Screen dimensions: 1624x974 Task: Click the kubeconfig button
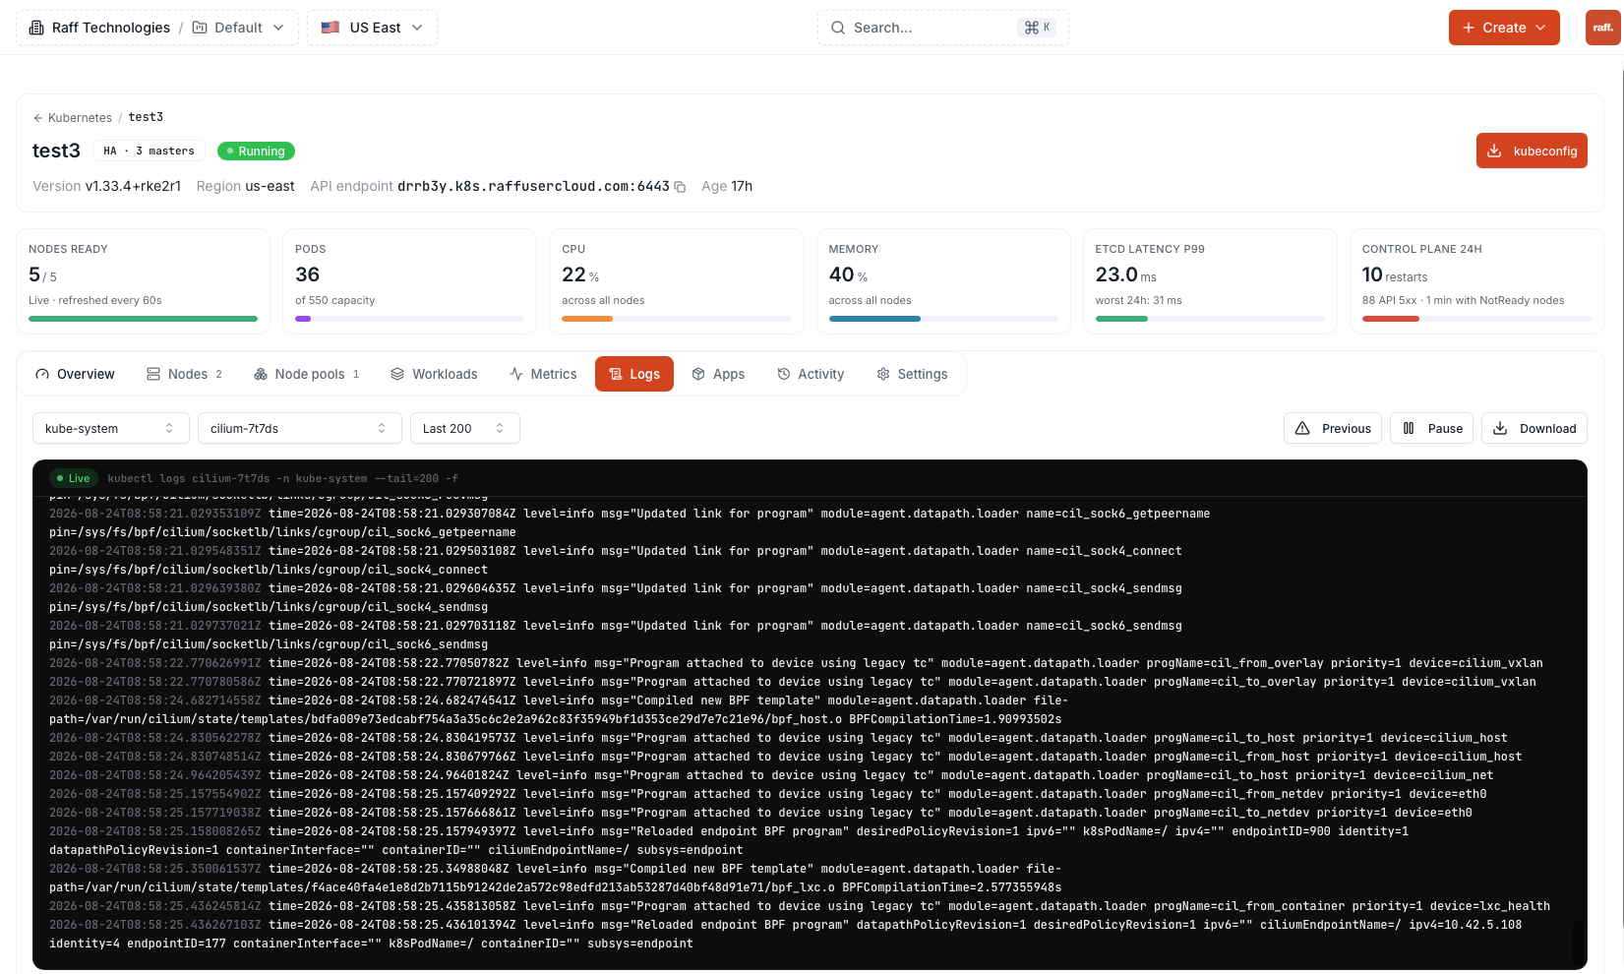click(1532, 151)
